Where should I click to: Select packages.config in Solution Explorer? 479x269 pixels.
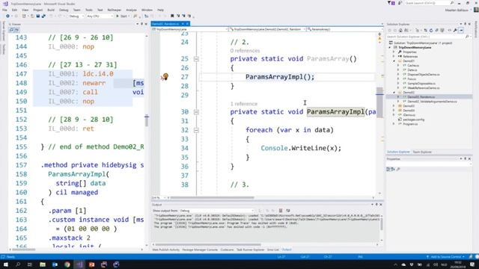pos(414,120)
